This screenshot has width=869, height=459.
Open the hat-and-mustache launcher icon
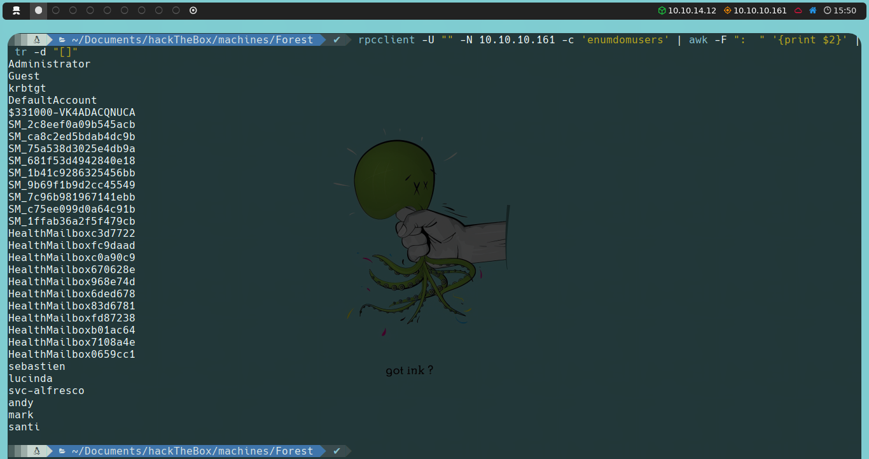pos(17,10)
